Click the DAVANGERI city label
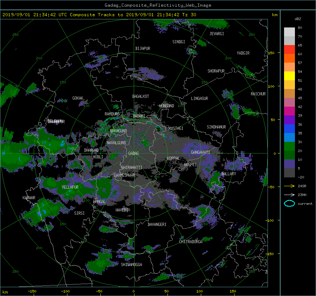Image resolution: width=316 pixels, height=296 pixels. 157,225
